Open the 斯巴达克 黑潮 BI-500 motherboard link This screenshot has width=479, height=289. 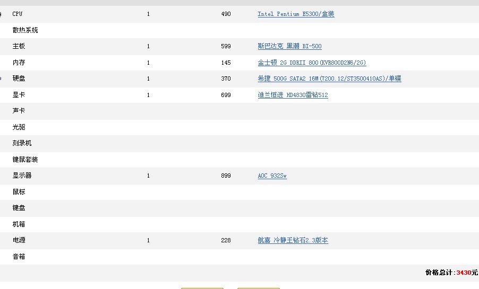tap(289, 46)
